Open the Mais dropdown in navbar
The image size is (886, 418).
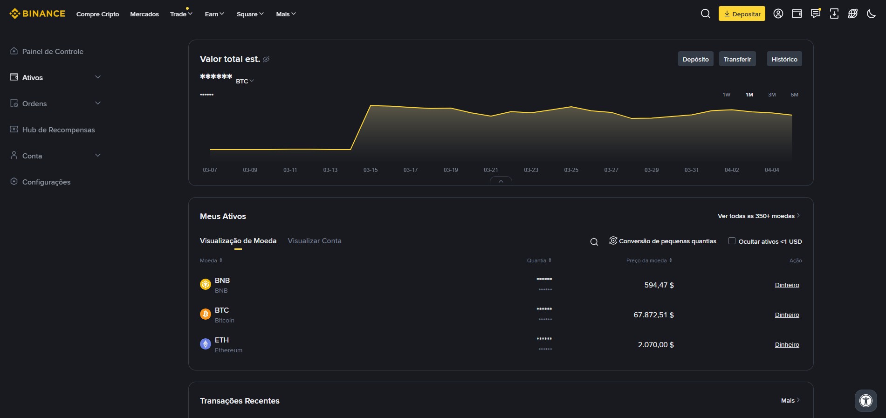(x=286, y=14)
